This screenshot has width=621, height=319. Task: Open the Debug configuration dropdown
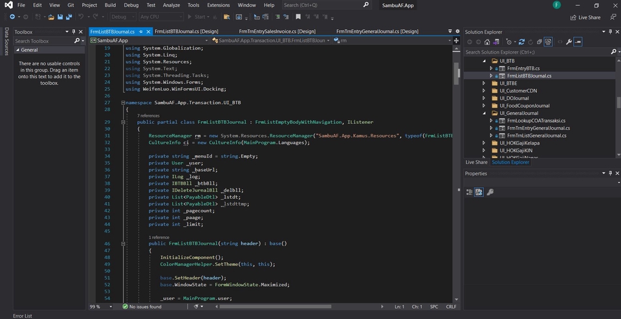[x=123, y=17]
